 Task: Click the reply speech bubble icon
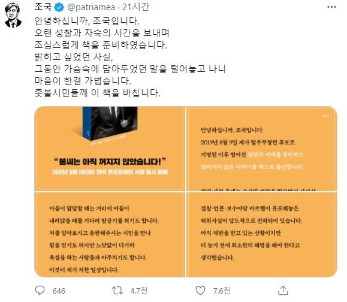click(40, 290)
